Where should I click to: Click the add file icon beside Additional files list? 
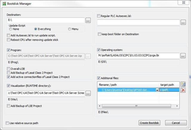click(183, 84)
